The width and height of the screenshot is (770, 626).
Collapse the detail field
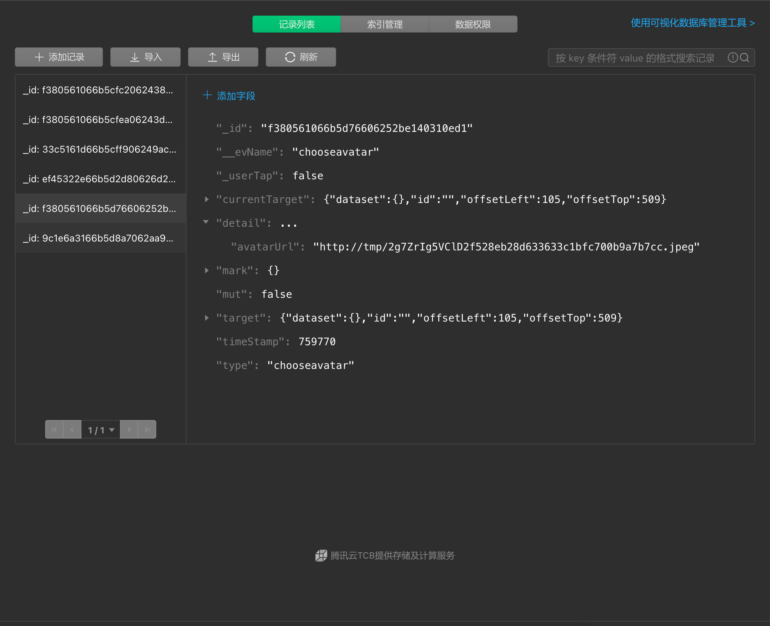pos(206,222)
